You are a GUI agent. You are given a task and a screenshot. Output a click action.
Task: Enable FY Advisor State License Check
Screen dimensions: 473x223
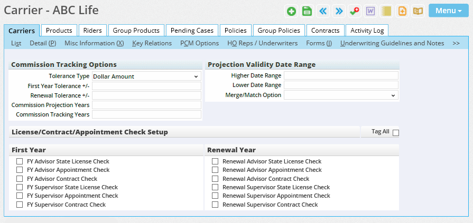(20, 161)
